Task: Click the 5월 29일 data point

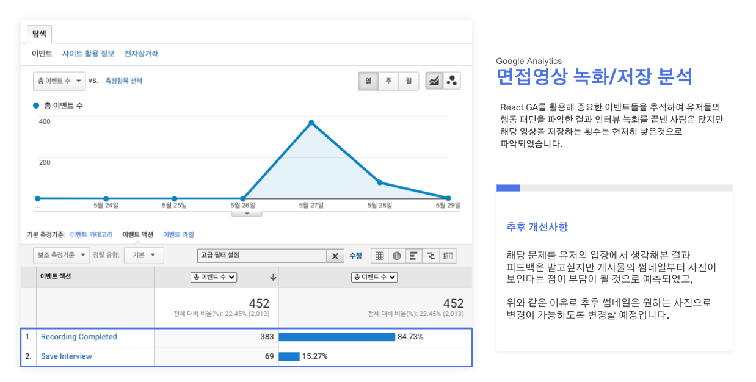Action: point(448,198)
